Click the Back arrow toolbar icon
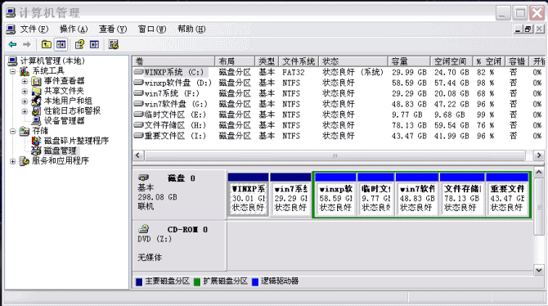Screen dimensions: 548x306 pyautogui.click(x=12, y=44)
